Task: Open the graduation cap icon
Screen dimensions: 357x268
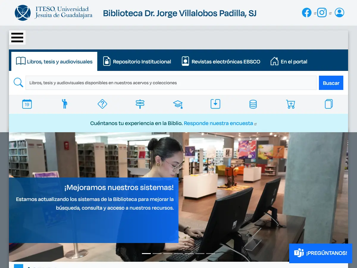Action: (178, 104)
